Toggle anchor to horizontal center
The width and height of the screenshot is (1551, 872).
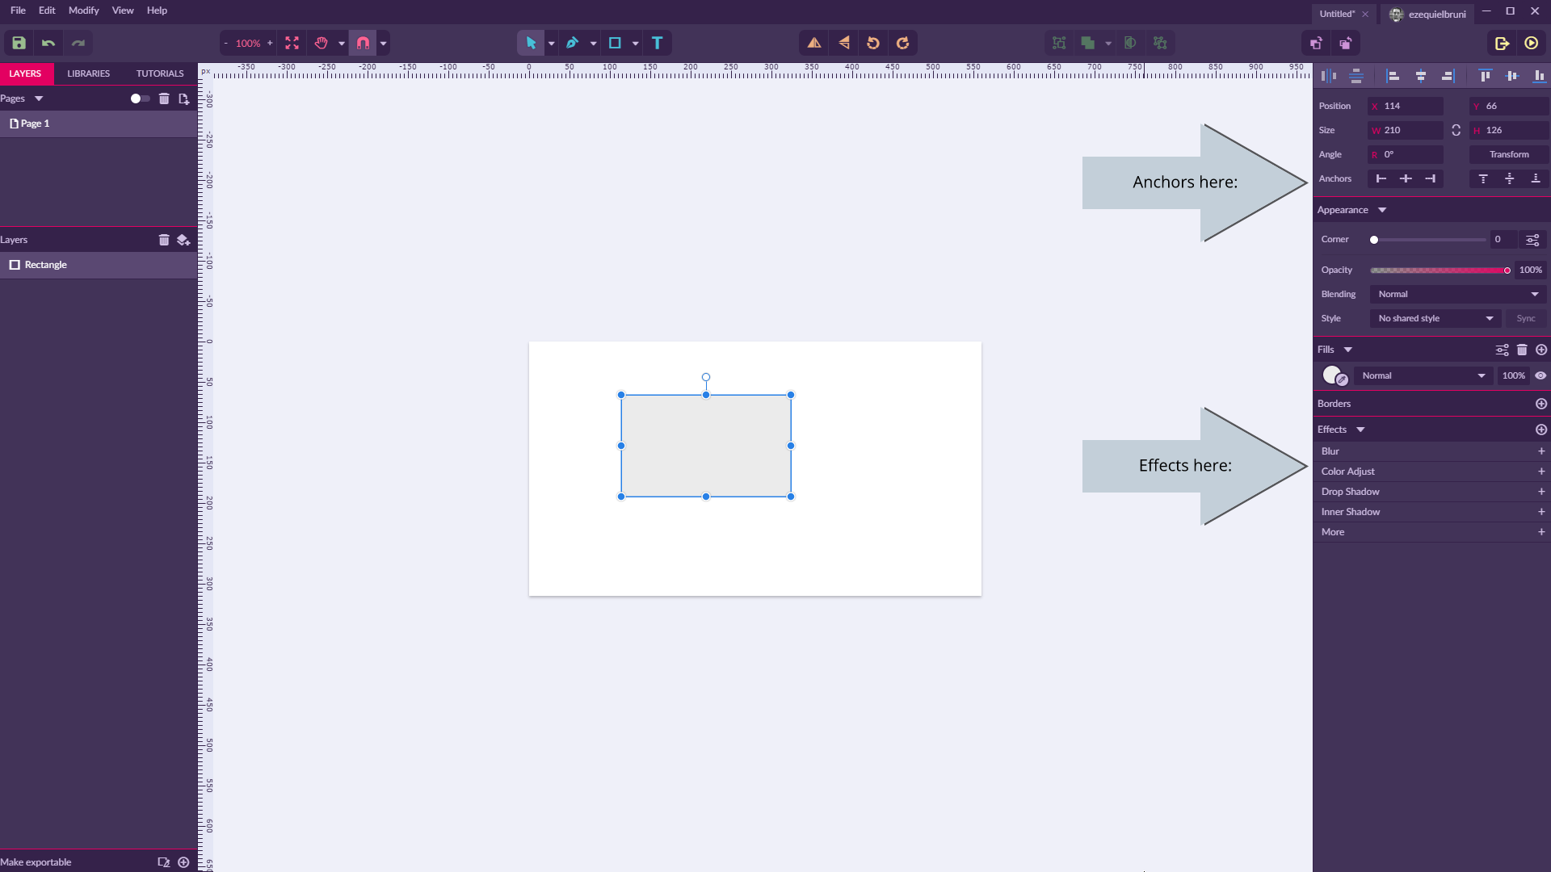pos(1406,179)
